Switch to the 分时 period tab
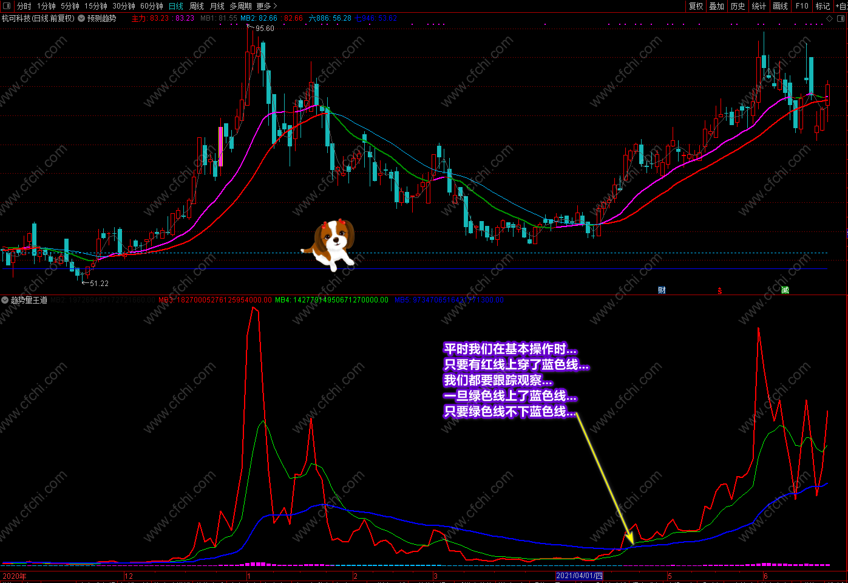Viewport: 848px width, 583px height. tap(24, 6)
